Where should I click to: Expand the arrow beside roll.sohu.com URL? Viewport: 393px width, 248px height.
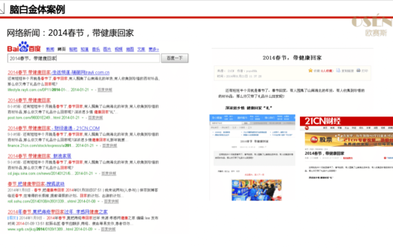tap(99, 201)
